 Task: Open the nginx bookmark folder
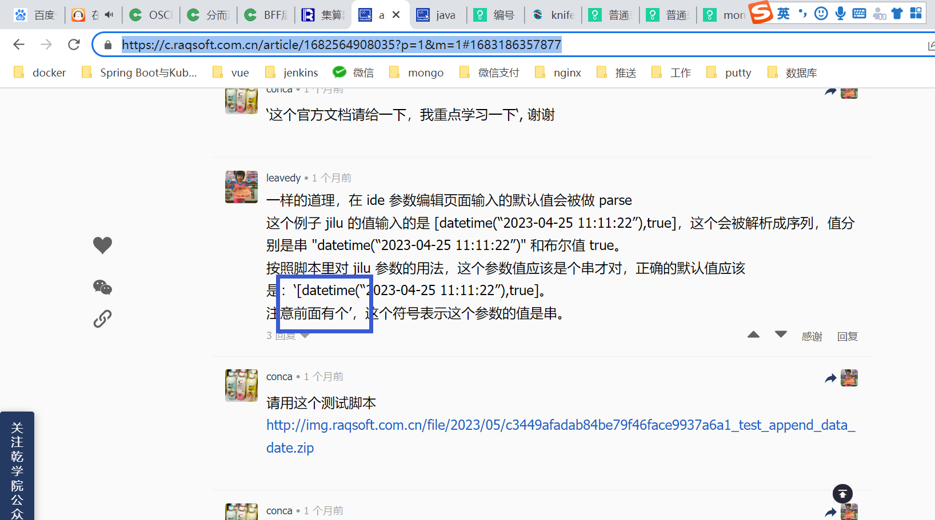(x=558, y=72)
